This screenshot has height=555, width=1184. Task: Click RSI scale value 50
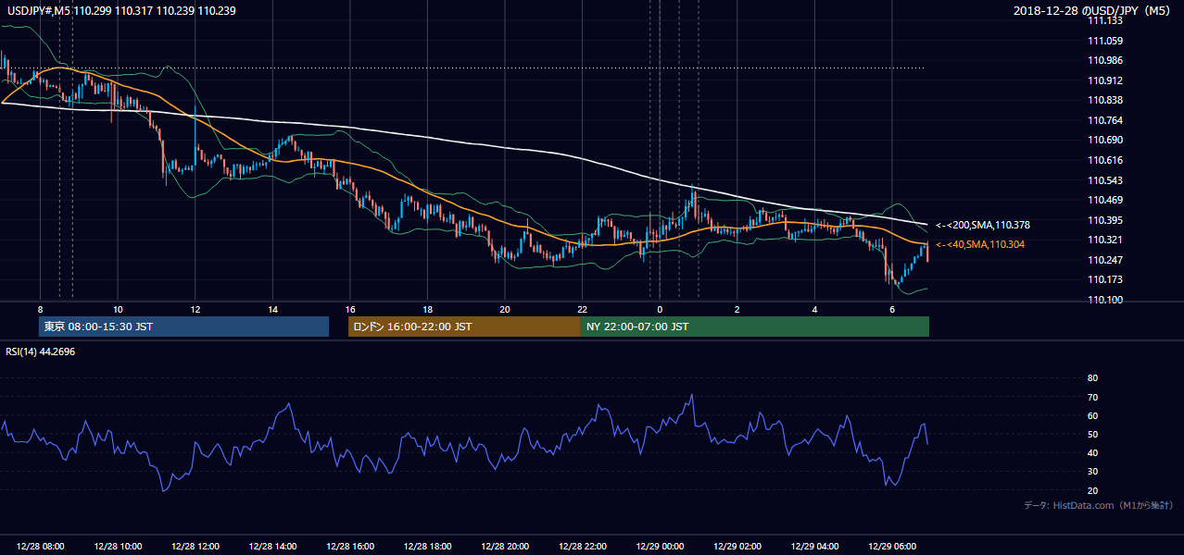coord(1092,434)
